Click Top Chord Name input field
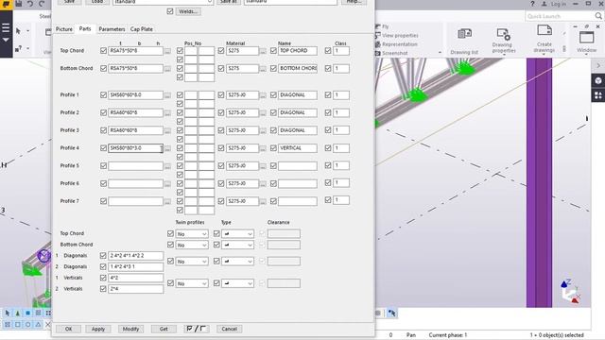The height and width of the screenshot is (340, 605). (298, 51)
